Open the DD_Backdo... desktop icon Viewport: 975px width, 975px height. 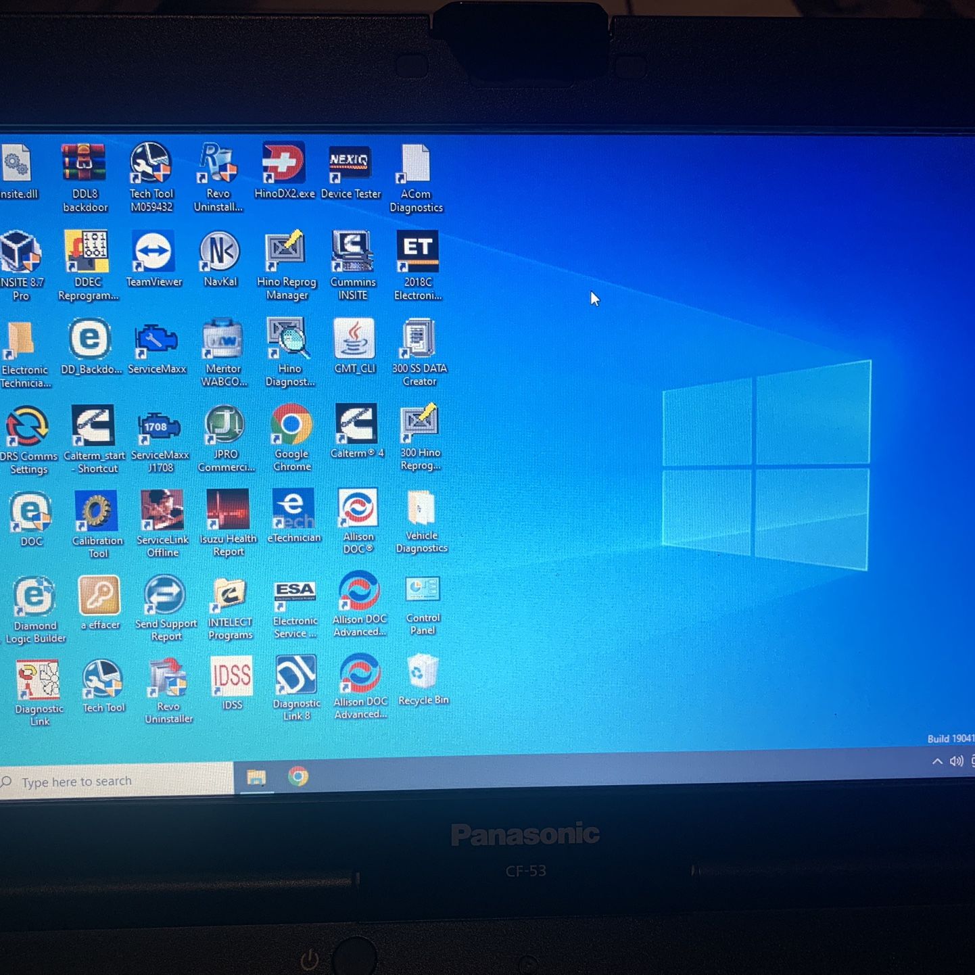[89, 339]
